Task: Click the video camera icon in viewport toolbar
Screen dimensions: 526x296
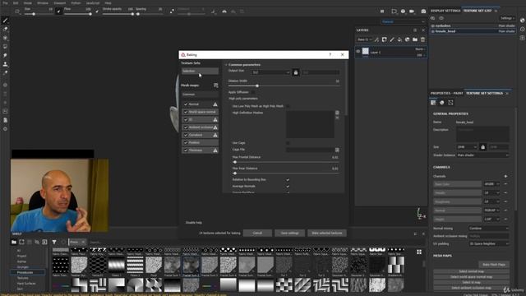Action: pyautogui.click(x=412, y=12)
